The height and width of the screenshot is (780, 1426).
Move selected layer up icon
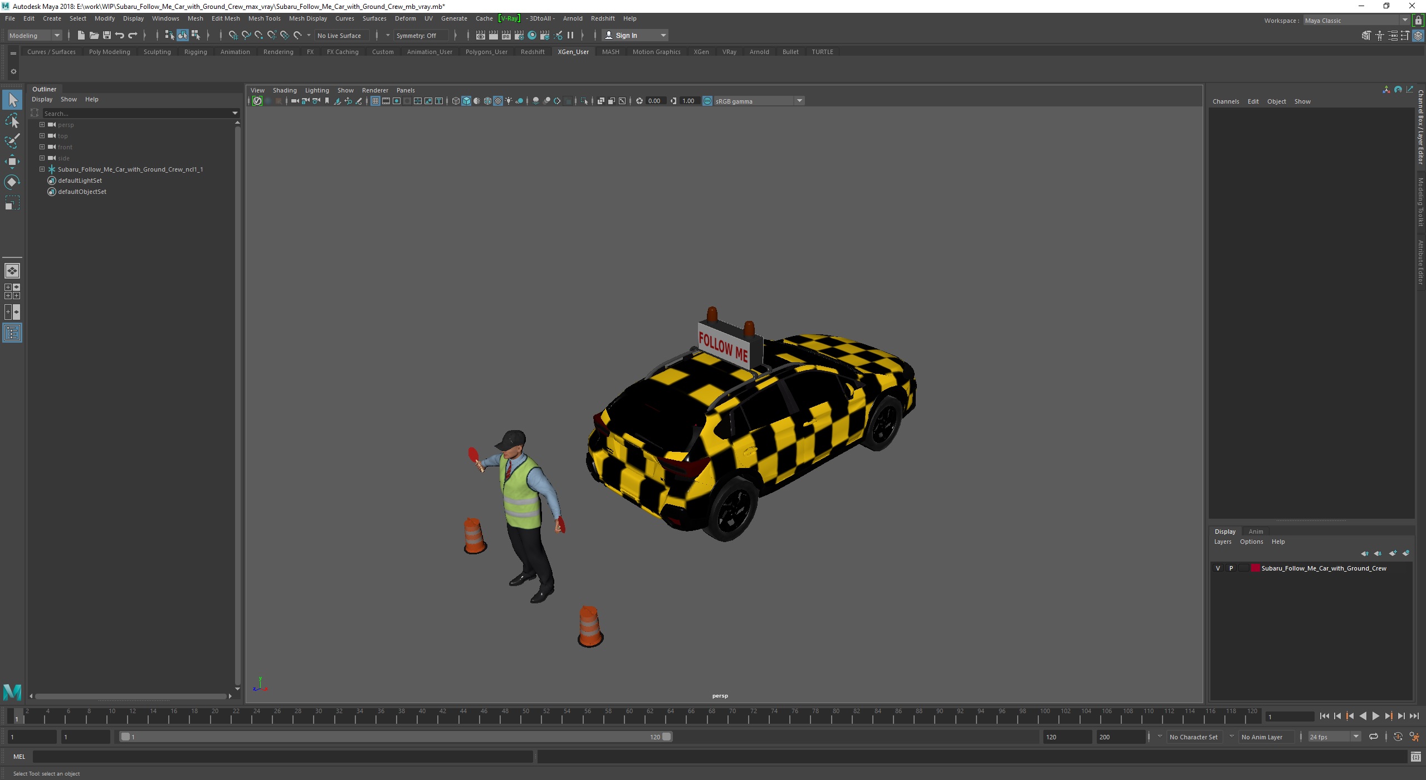tap(1365, 553)
